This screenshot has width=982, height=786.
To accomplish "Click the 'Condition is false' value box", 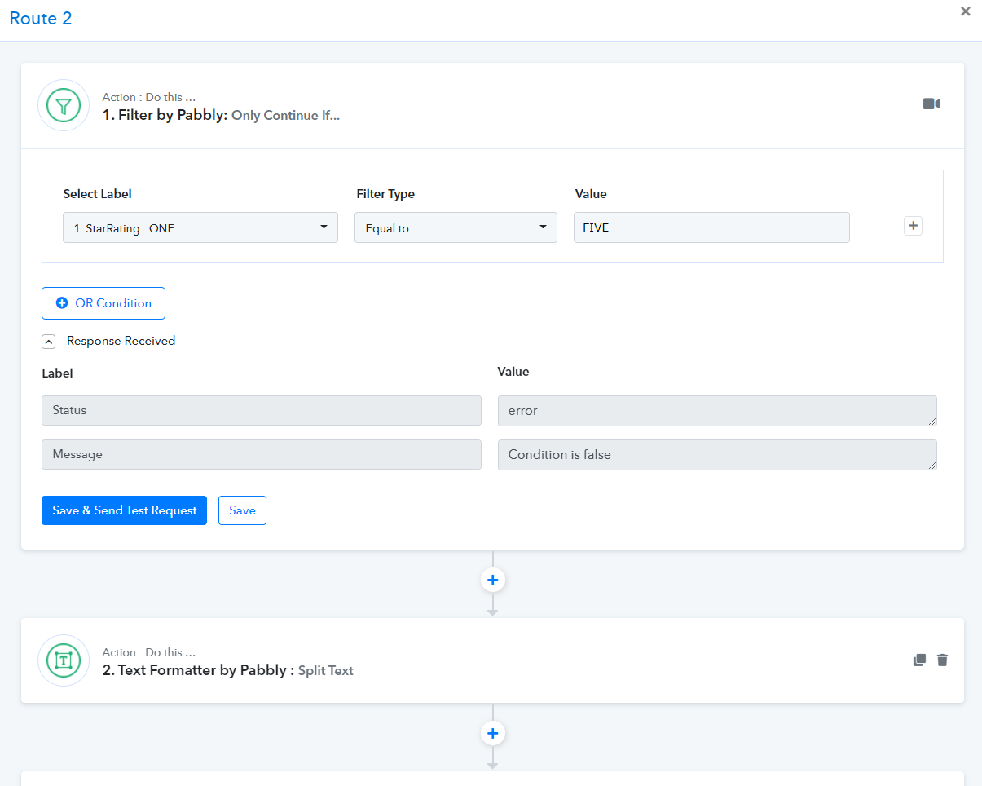I will (x=716, y=455).
